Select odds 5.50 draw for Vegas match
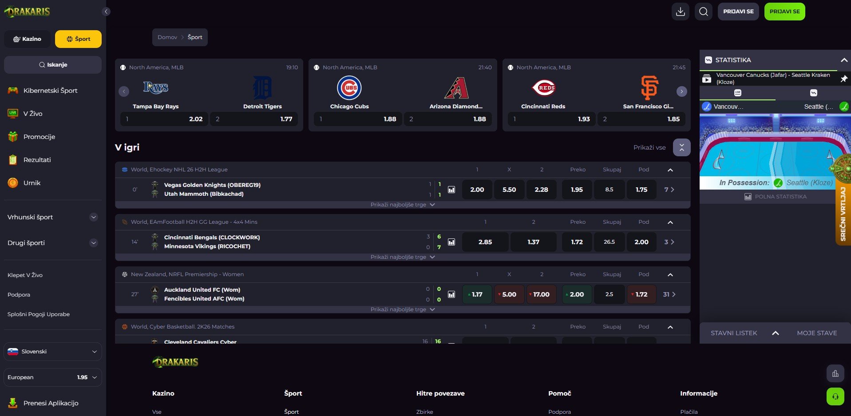The height and width of the screenshot is (416, 851). [509, 190]
